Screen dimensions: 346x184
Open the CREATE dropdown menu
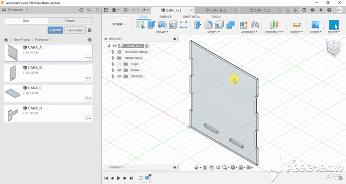pyautogui.click(x=162, y=32)
